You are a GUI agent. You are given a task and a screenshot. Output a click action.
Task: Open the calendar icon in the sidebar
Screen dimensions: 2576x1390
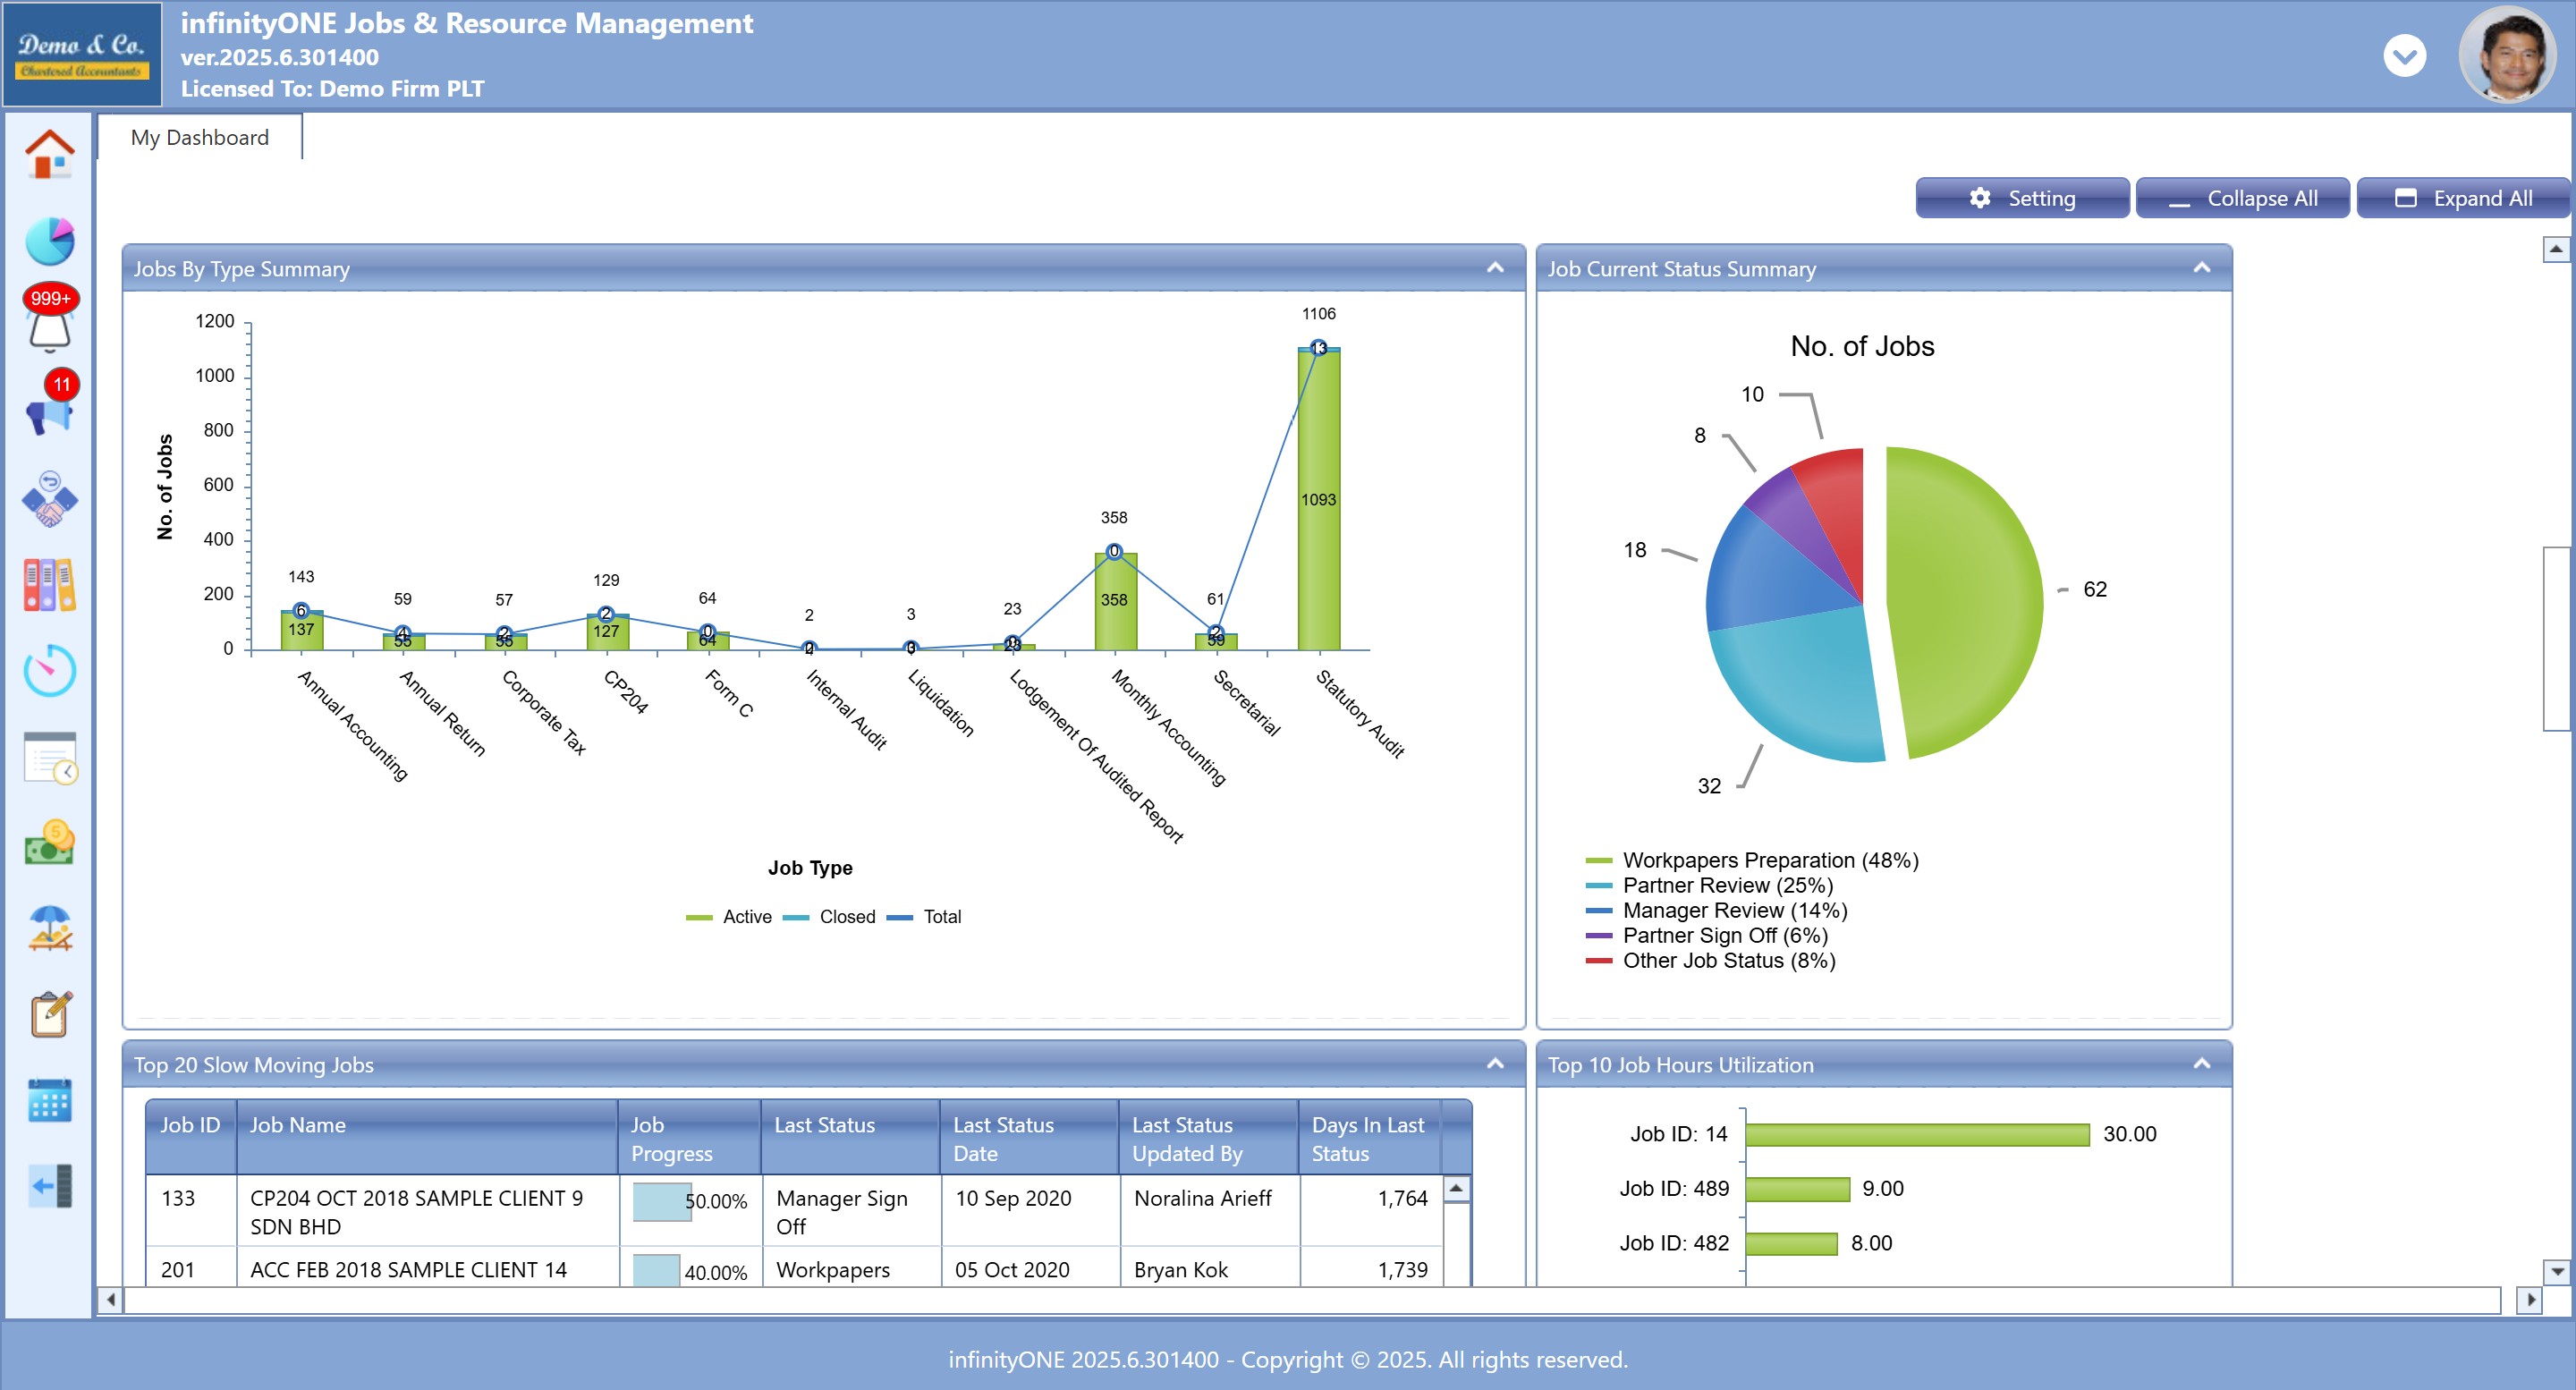[49, 1100]
